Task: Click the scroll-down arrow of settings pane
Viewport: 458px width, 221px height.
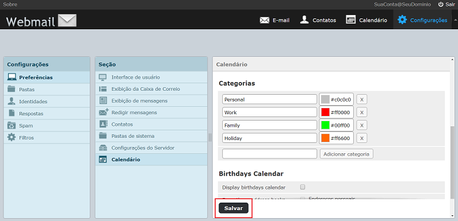Action: point(452,216)
